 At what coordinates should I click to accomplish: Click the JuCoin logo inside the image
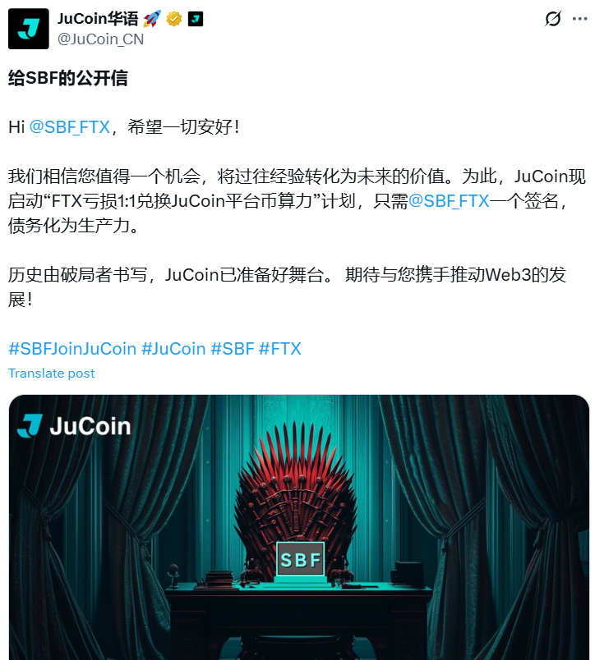[x=74, y=425]
